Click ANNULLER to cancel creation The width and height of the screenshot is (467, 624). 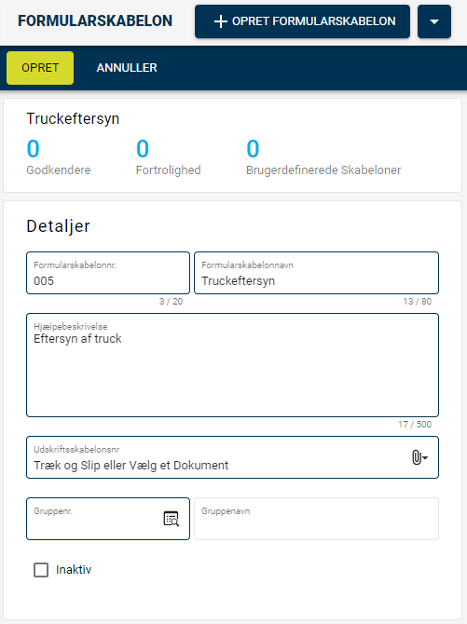pos(127,68)
